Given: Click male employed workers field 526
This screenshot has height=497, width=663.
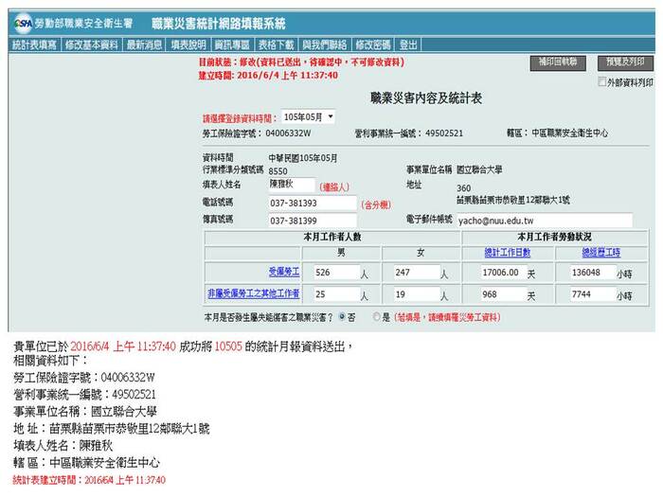Looking at the screenshot, I should click(336, 273).
